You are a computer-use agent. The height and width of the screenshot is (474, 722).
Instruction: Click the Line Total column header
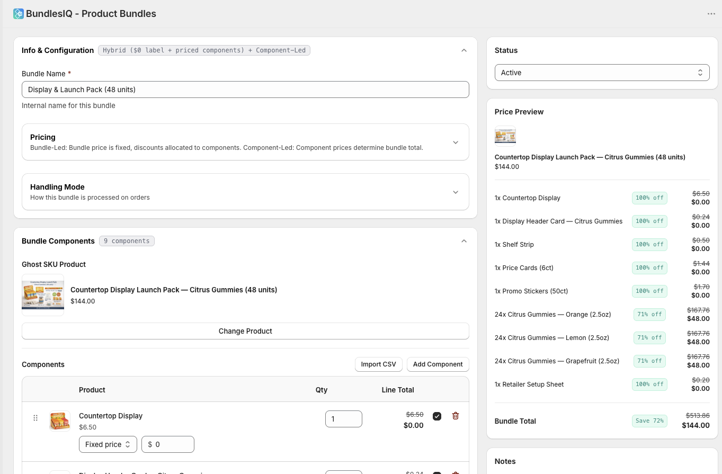pyautogui.click(x=398, y=390)
